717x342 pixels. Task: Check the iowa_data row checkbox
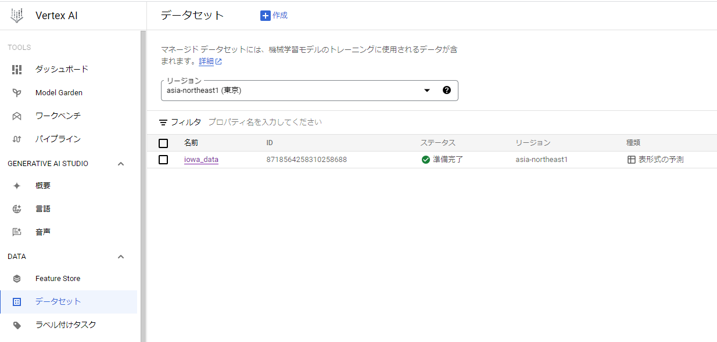(x=163, y=160)
